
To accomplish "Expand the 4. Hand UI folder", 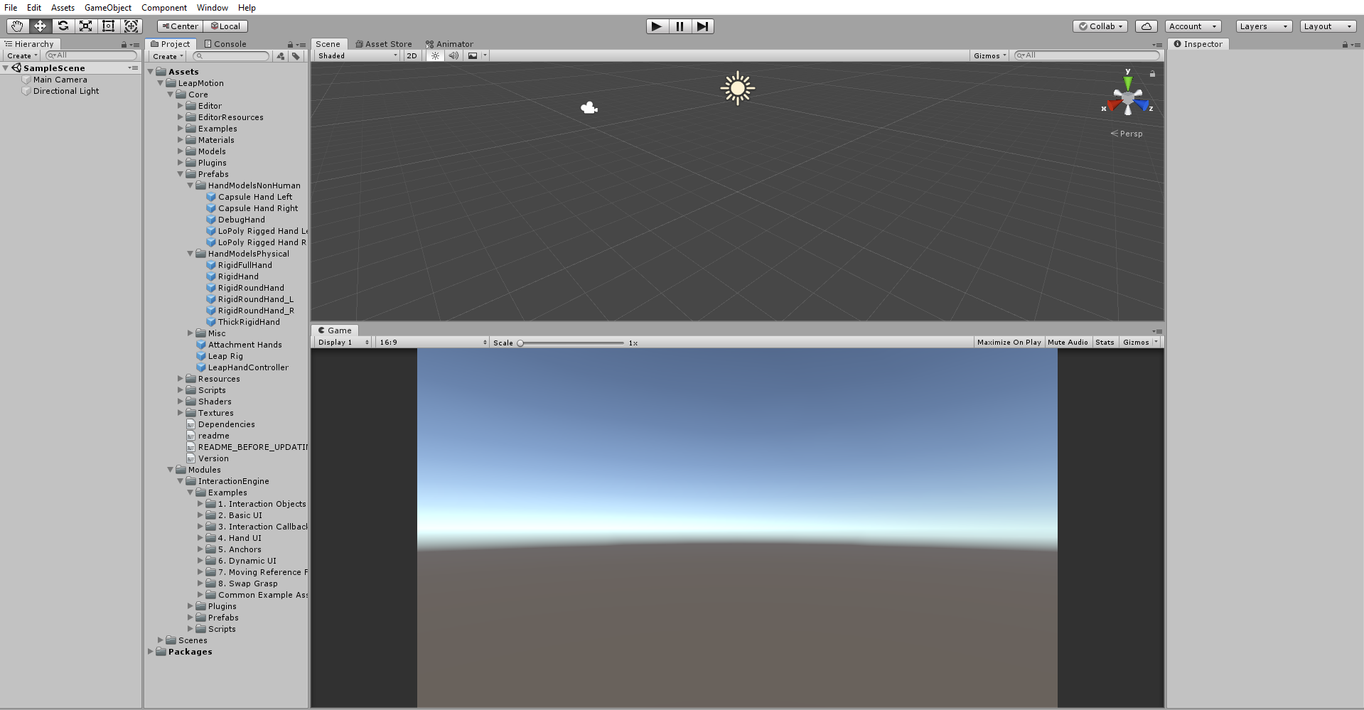I will [200, 538].
